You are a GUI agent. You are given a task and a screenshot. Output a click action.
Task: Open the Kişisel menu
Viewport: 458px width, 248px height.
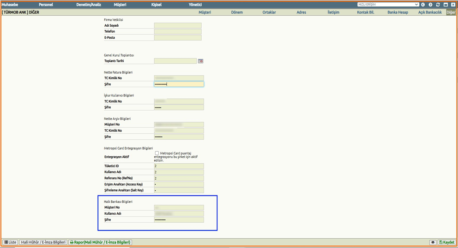coord(156,5)
